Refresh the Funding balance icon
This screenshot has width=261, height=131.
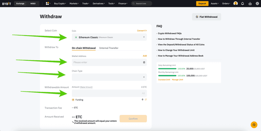point(146,100)
